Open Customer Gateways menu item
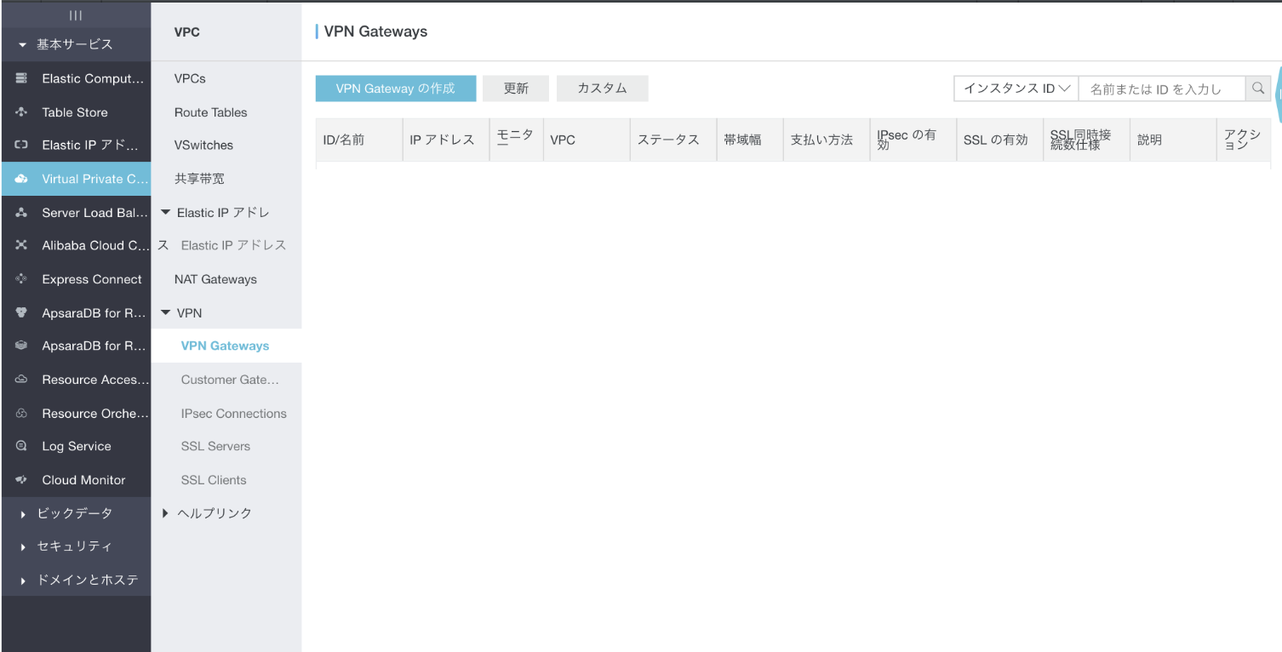 pos(230,380)
